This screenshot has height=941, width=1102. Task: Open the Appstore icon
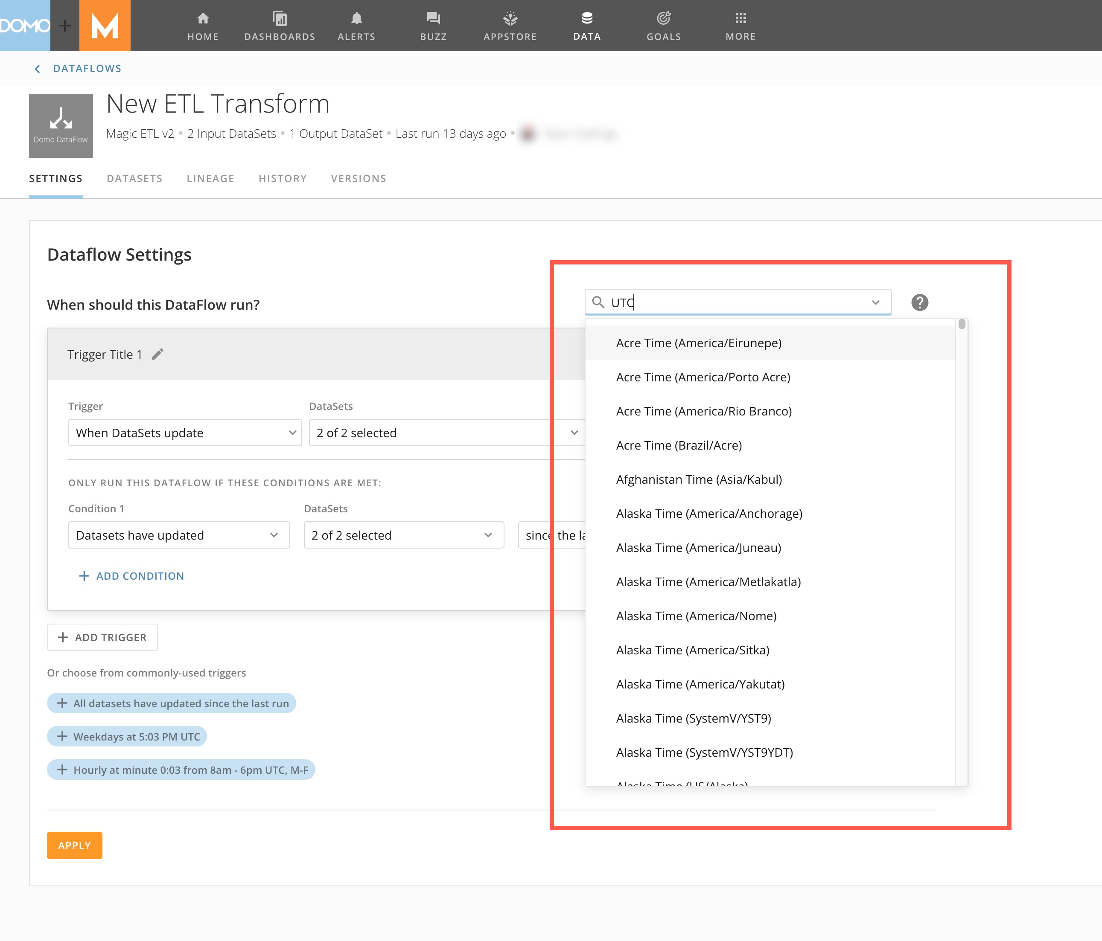tap(510, 19)
